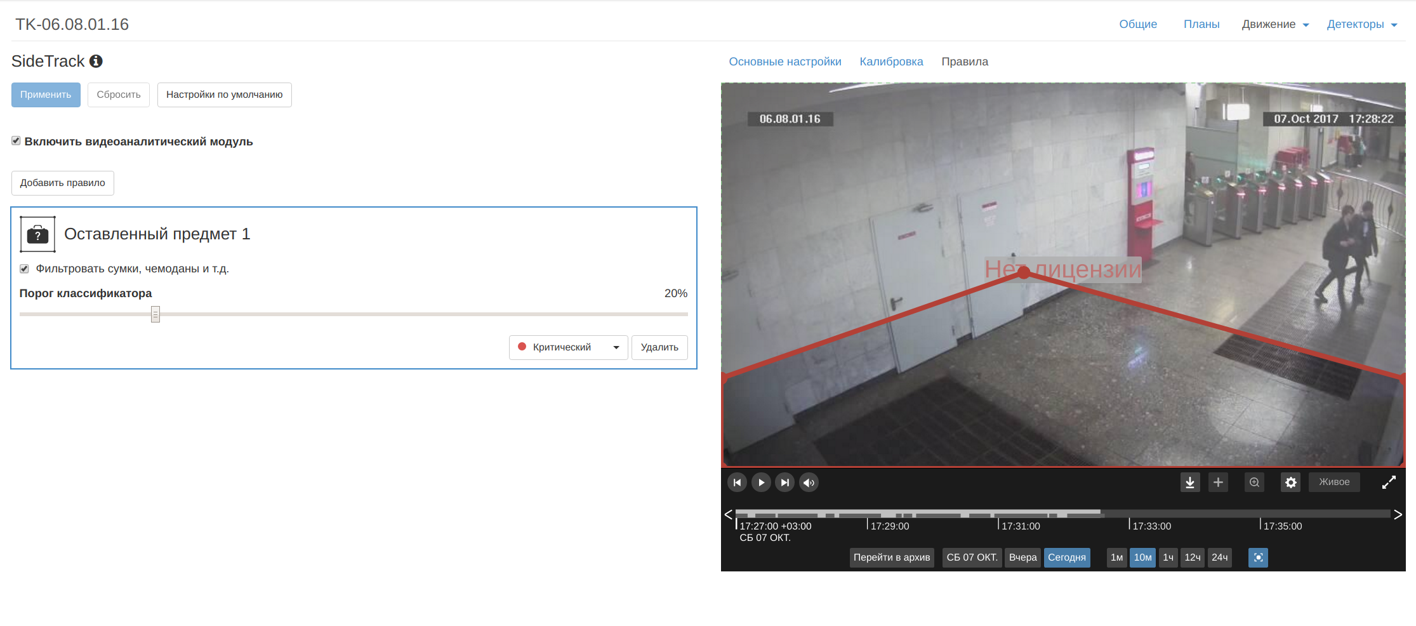Switch to Основные настройки tab
The image size is (1416, 626).
(785, 62)
